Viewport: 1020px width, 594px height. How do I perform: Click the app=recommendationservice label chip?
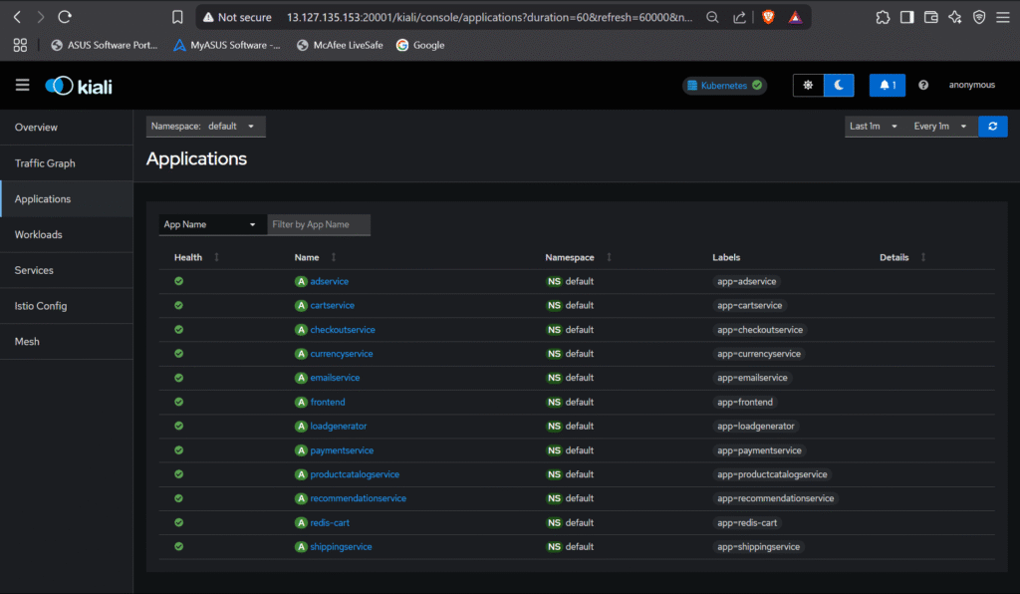(775, 498)
